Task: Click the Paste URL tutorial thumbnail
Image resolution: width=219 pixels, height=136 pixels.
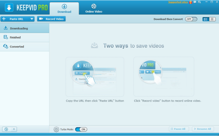Action: click(x=95, y=77)
